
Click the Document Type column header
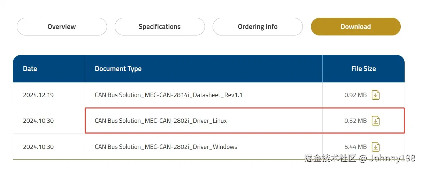coord(118,69)
